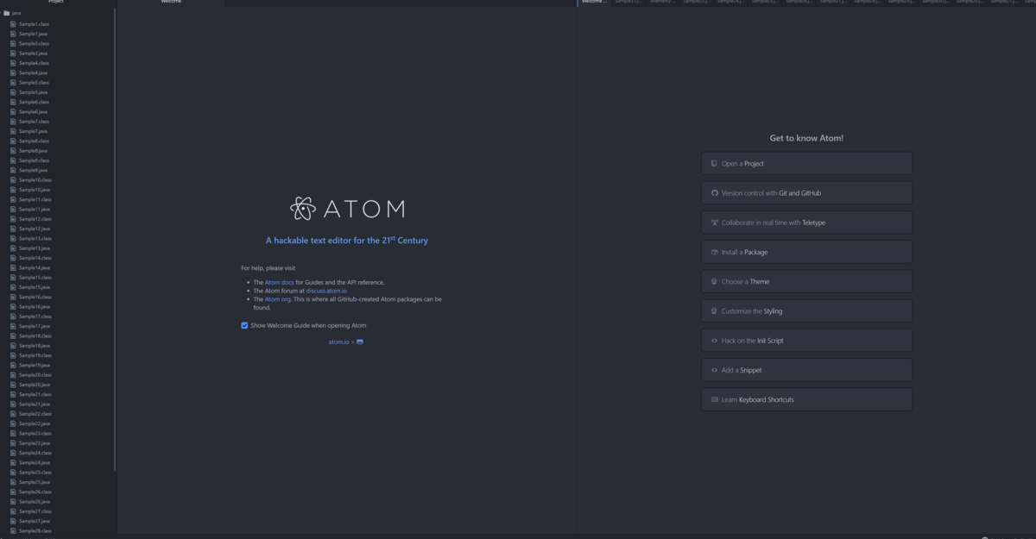Screen dimensions: 1036x539
Task: Select Sample9.class in the tree
Action: coord(34,160)
